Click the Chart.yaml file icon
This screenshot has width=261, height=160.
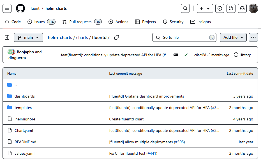[x=10, y=130]
